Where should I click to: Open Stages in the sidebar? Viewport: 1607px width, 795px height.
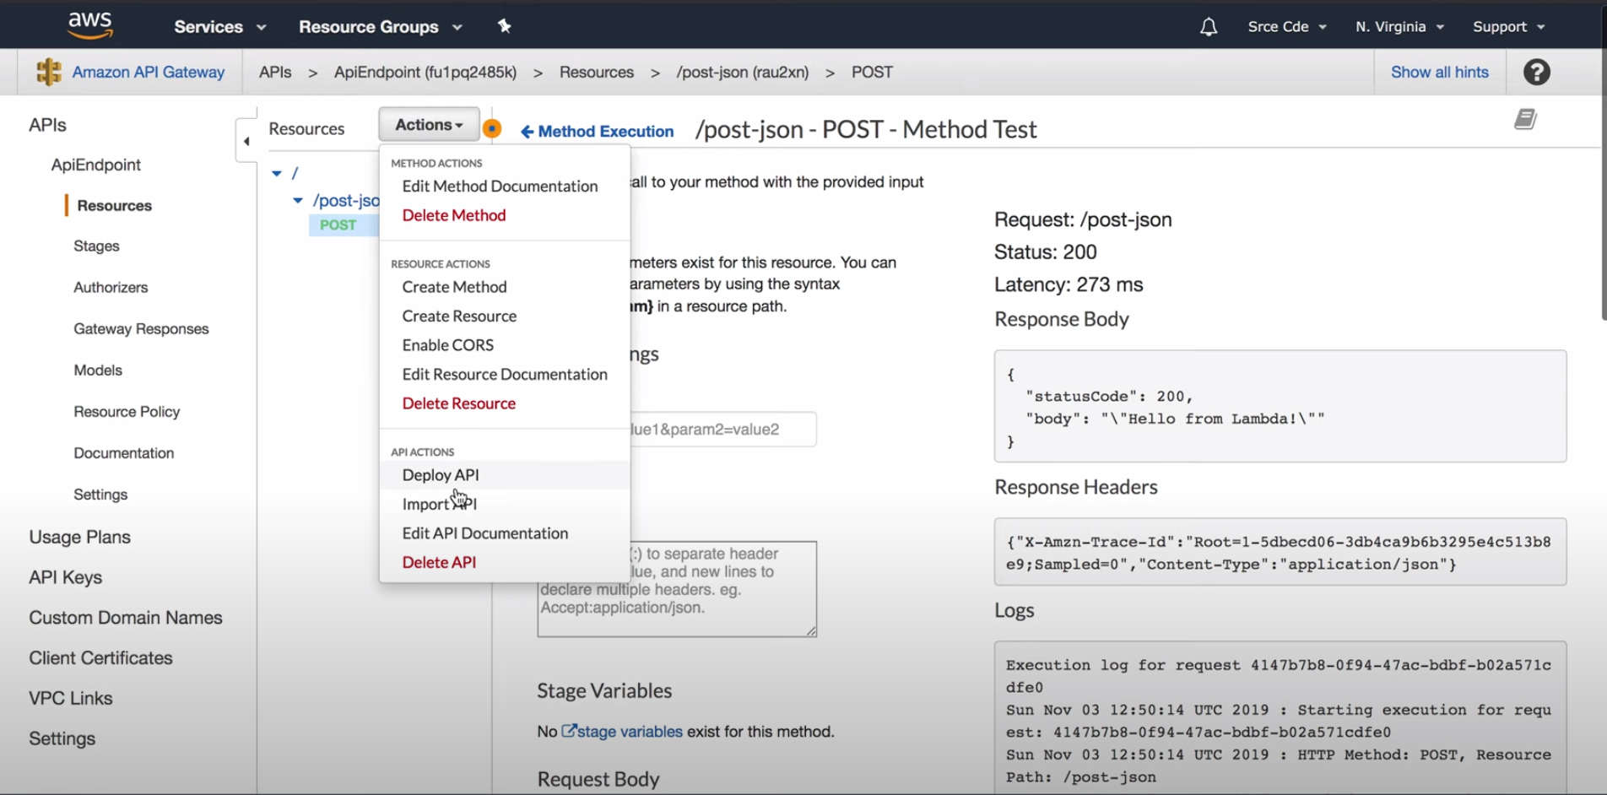(x=96, y=246)
